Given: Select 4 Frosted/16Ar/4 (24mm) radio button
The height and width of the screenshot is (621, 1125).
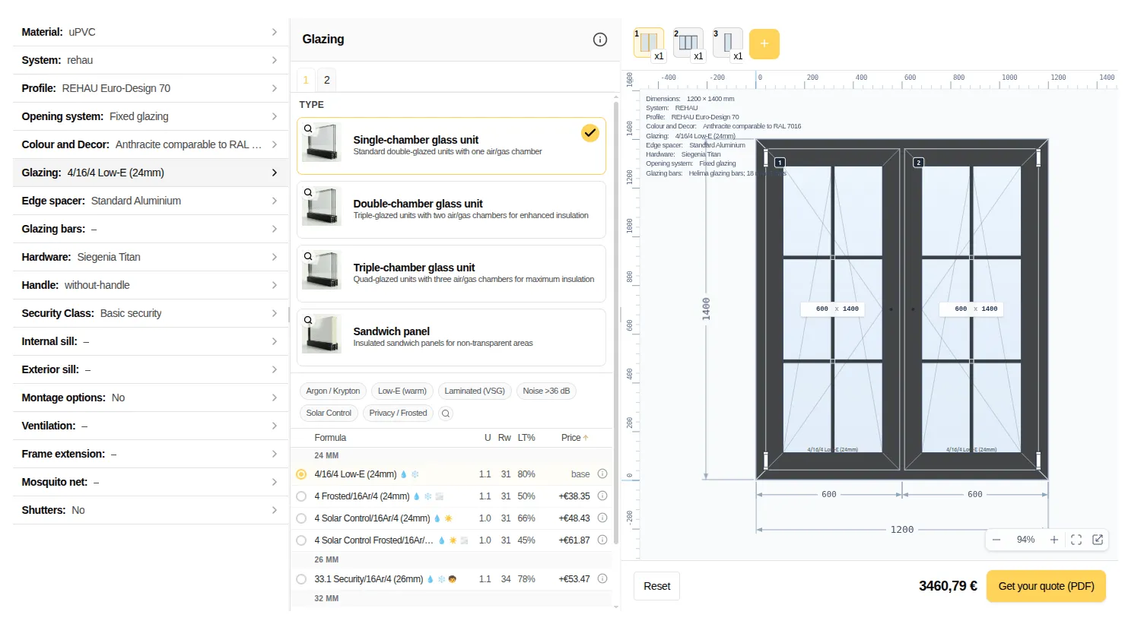Looking at the screenshot, I should 301,496.
